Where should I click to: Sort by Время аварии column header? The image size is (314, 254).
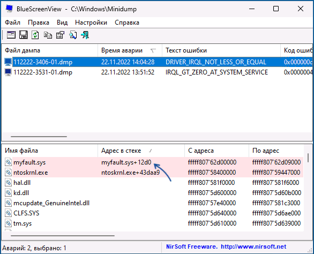(x=130, y=50)
